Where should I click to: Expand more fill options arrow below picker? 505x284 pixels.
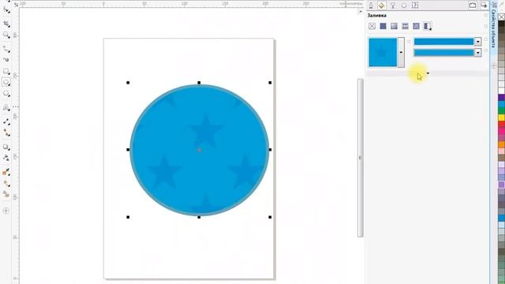[x=428, y=73]
